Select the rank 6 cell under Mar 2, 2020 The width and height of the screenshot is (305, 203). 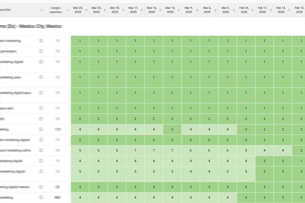point(228,150)
